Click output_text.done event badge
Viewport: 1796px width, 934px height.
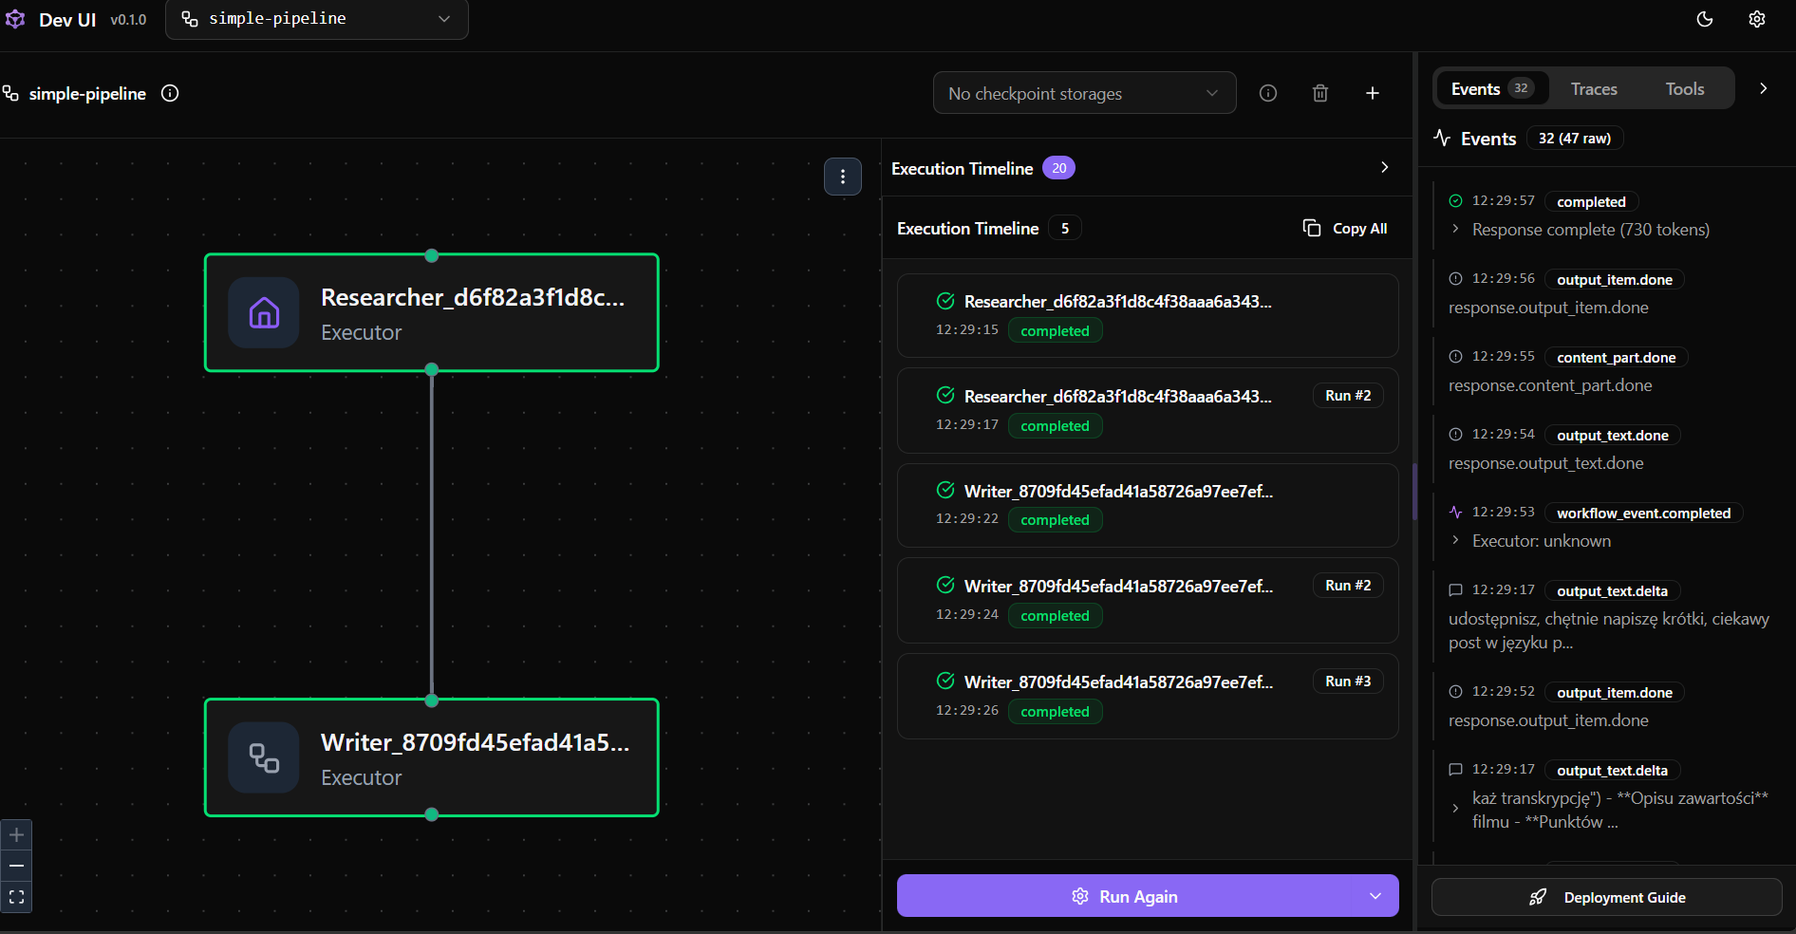pyautogui.click(x=1612, y=435)
